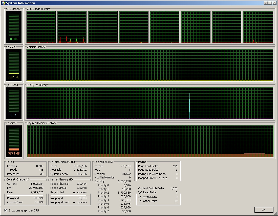Click the Commit gauge showing 998.1 MB

[14, 65]
